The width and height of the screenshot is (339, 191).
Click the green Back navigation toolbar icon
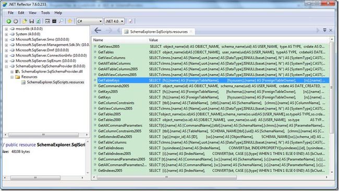pyautogui.click(x=9, y=21)
